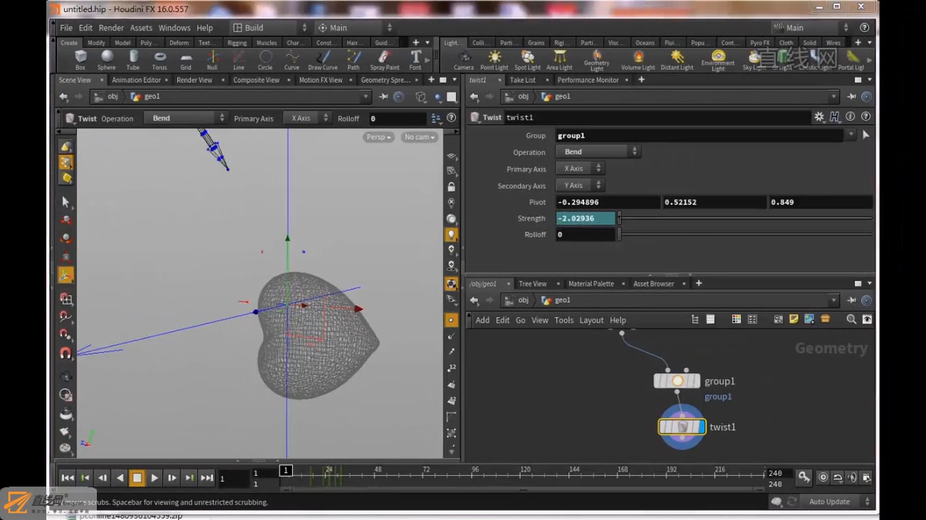Adjust the Strength slider
Image resolution: width=926 pixels, height=520 pixels.
(x=745, y=218)
